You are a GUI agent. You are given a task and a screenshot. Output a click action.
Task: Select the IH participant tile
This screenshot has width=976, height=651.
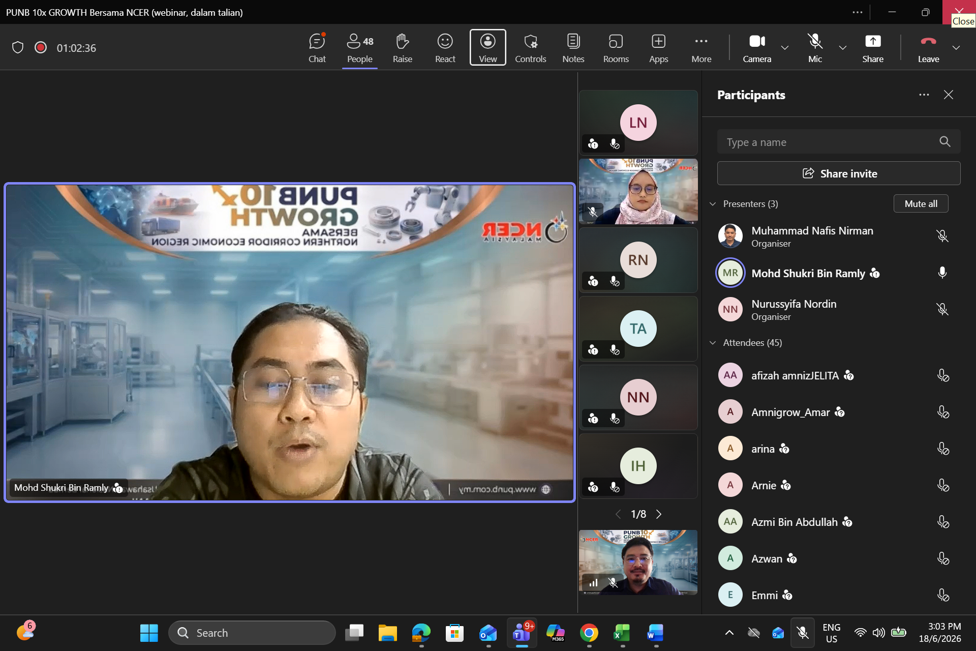[638, 466]
